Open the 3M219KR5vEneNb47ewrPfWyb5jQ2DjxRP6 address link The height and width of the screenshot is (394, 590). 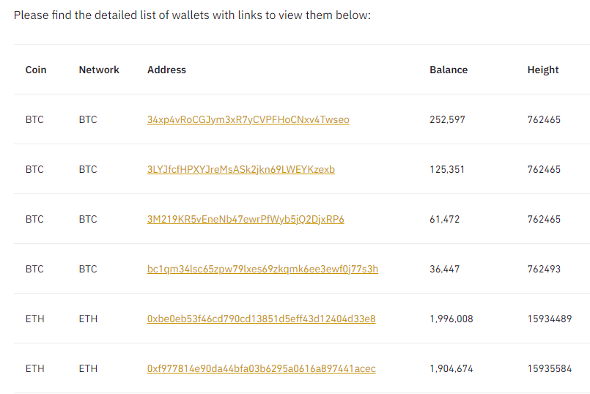[246, 219]
